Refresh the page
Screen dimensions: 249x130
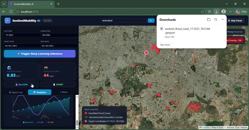click(11, 12)
